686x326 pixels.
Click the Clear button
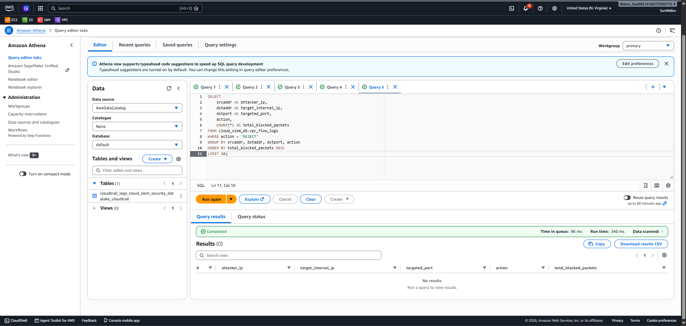click(x=311, y=199)
